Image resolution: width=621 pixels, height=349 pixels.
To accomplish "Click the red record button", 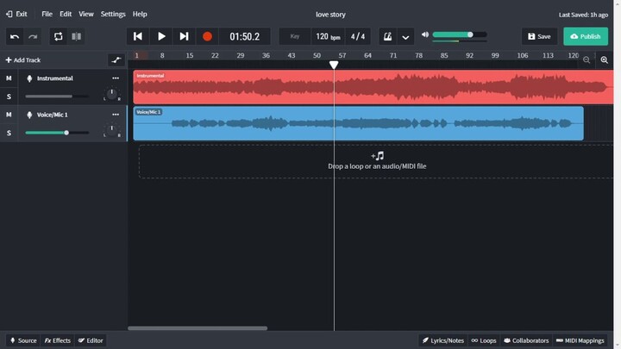I will 207,36.
